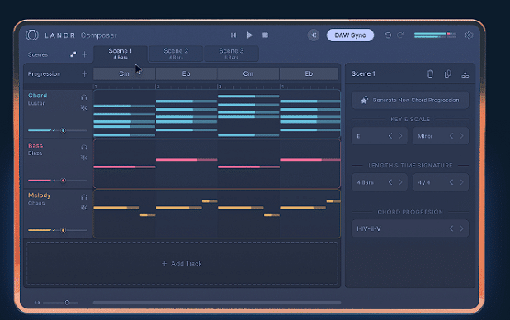The width and height of the screenshot is (510, 320).
Task: Solo the Melody track headphones icon
Action: 84,197
